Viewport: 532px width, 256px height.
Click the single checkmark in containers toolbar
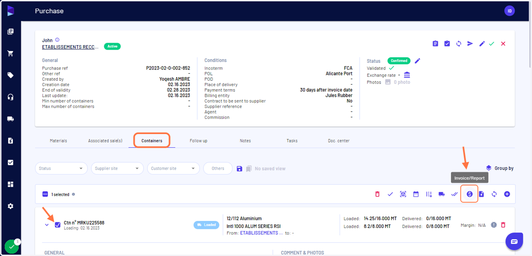pyautogui.click(x=390, y=194)
